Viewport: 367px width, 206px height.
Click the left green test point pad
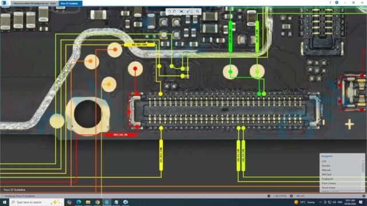point(231,72)
